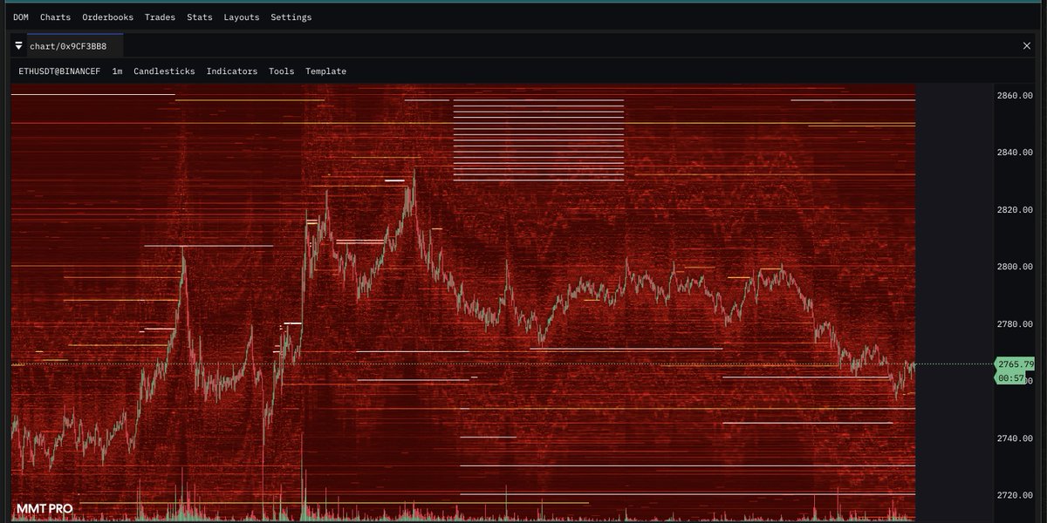Image resolution: width=1047 pixels, height=523 pixels.
Task: Click the 2800.00 price axis label
Action: [1015, 267]
